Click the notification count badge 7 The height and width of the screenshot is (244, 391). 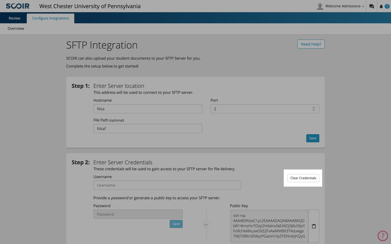(x=387, y=6)
